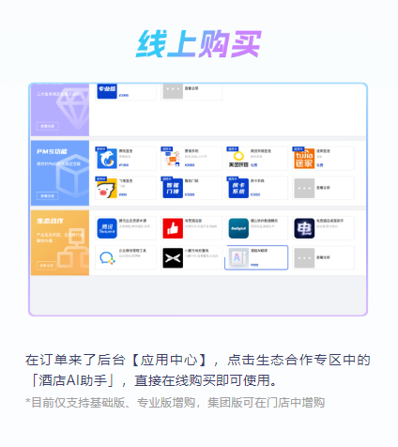The image size is (398, 447).
Task: Click the 线上购买 heading
Action: (198, 44)
